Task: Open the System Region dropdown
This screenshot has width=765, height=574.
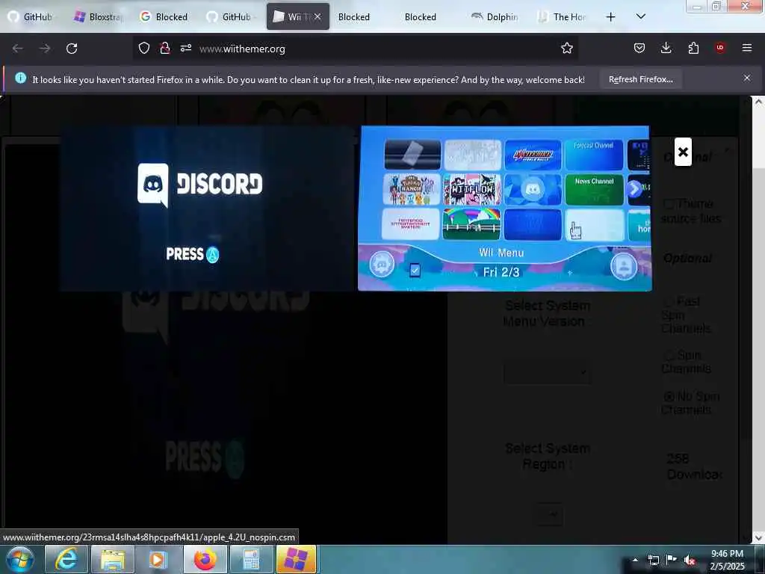Action: click(x=550, y=514)
